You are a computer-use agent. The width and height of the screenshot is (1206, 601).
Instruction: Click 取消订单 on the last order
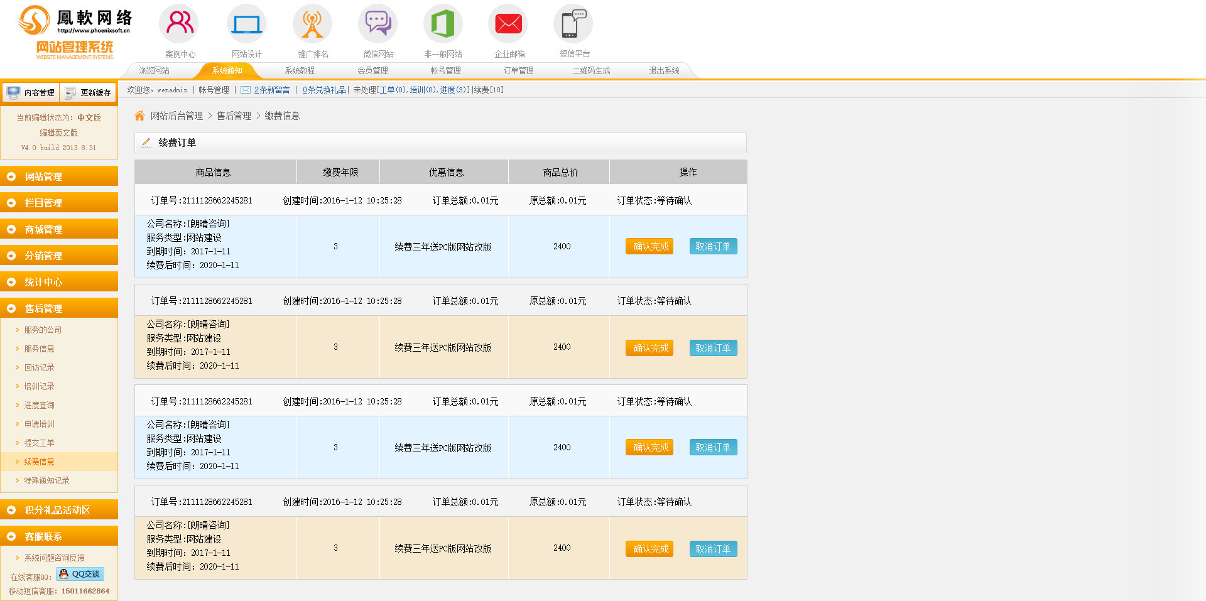713,549
